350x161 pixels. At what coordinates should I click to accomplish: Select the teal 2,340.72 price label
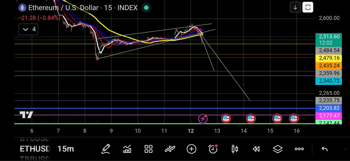329,81
